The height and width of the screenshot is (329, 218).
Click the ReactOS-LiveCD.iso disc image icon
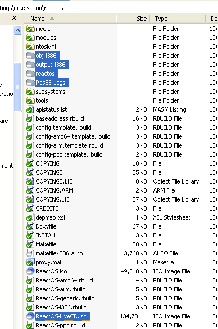(30, 316)
